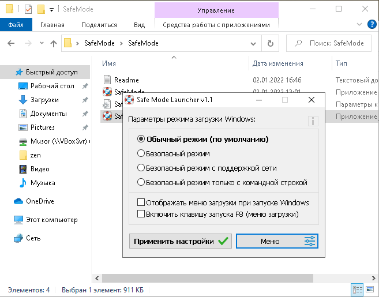
Task: Switch to details view icon
Action: 357,290
